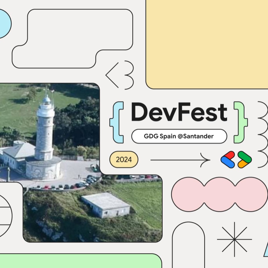268x268 pixels.
Task: Click the GDG Spain @Santander pill label
Action: coord(179,136)
